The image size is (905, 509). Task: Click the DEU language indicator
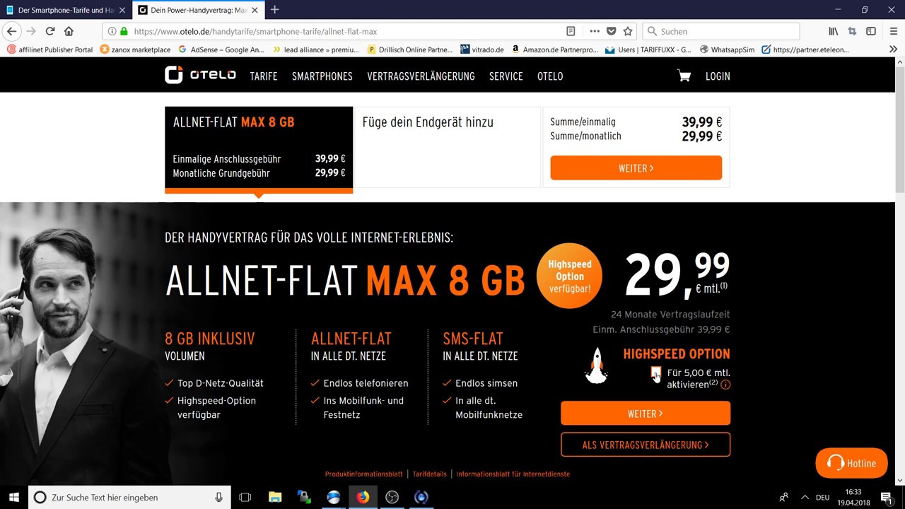(822, 497)
